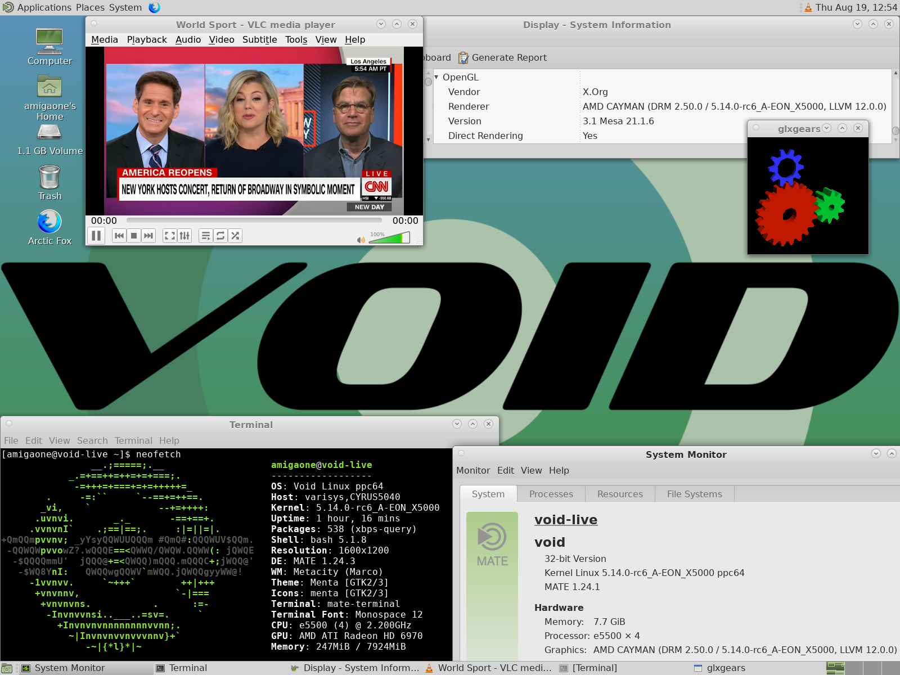Mute audio via VLC speaker icon

[361, 240]
